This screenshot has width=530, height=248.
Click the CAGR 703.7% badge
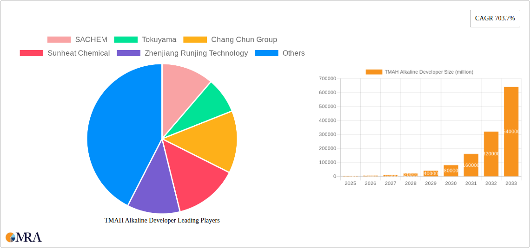pos(495,19)
